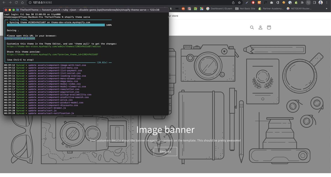The image size is (331, 177).
Task: Open the media control playlist icon
Action: [308, 2]
